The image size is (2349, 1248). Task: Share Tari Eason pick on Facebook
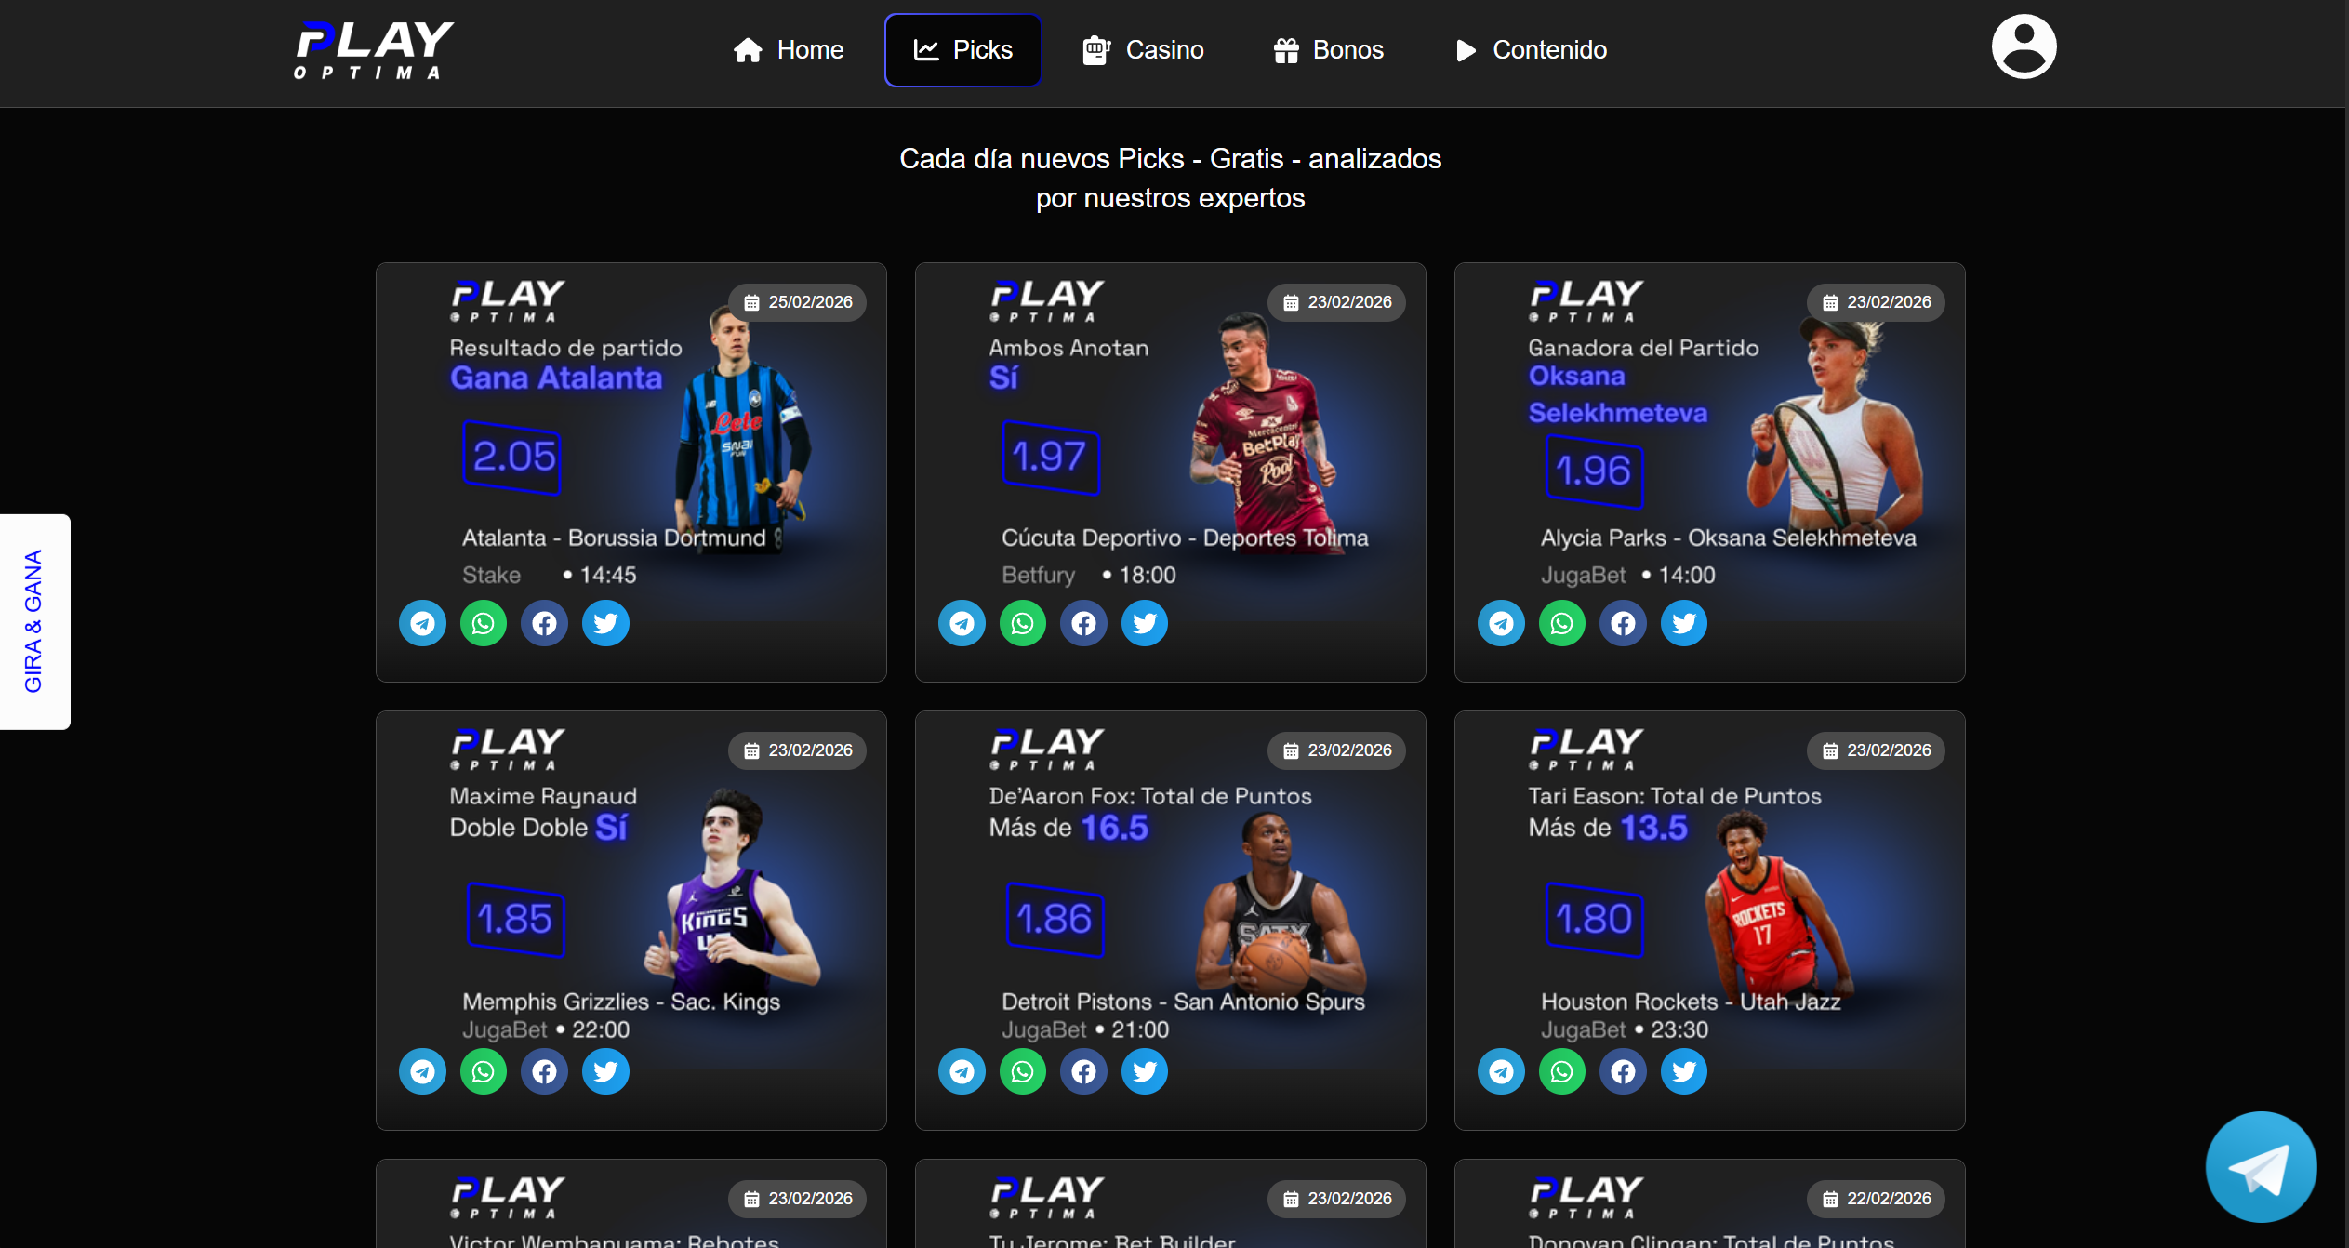coord(1623,1071)
